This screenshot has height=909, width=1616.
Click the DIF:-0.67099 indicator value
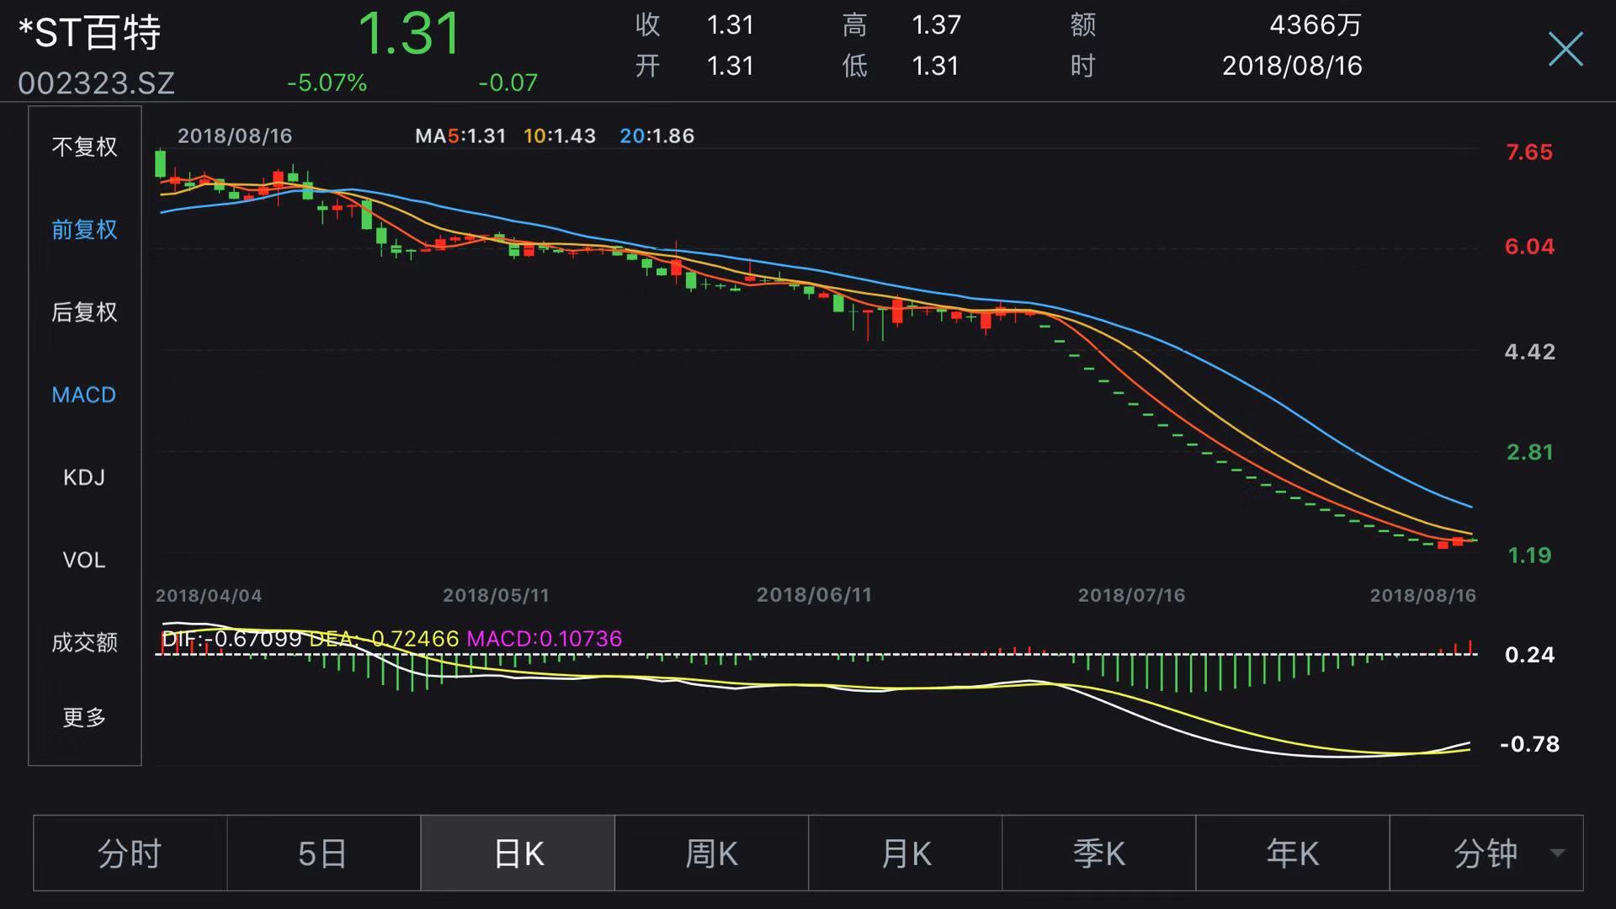pyautogui.click(x=231, y=639)
